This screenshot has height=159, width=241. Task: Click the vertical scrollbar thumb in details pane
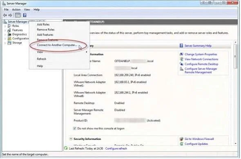(235, 56)
